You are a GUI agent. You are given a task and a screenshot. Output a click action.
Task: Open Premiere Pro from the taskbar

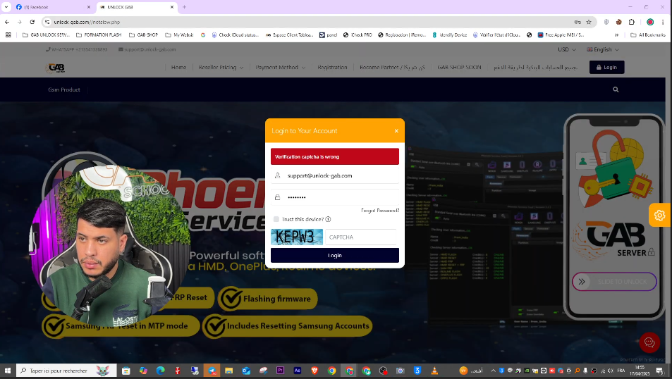[x=280, y=371]
